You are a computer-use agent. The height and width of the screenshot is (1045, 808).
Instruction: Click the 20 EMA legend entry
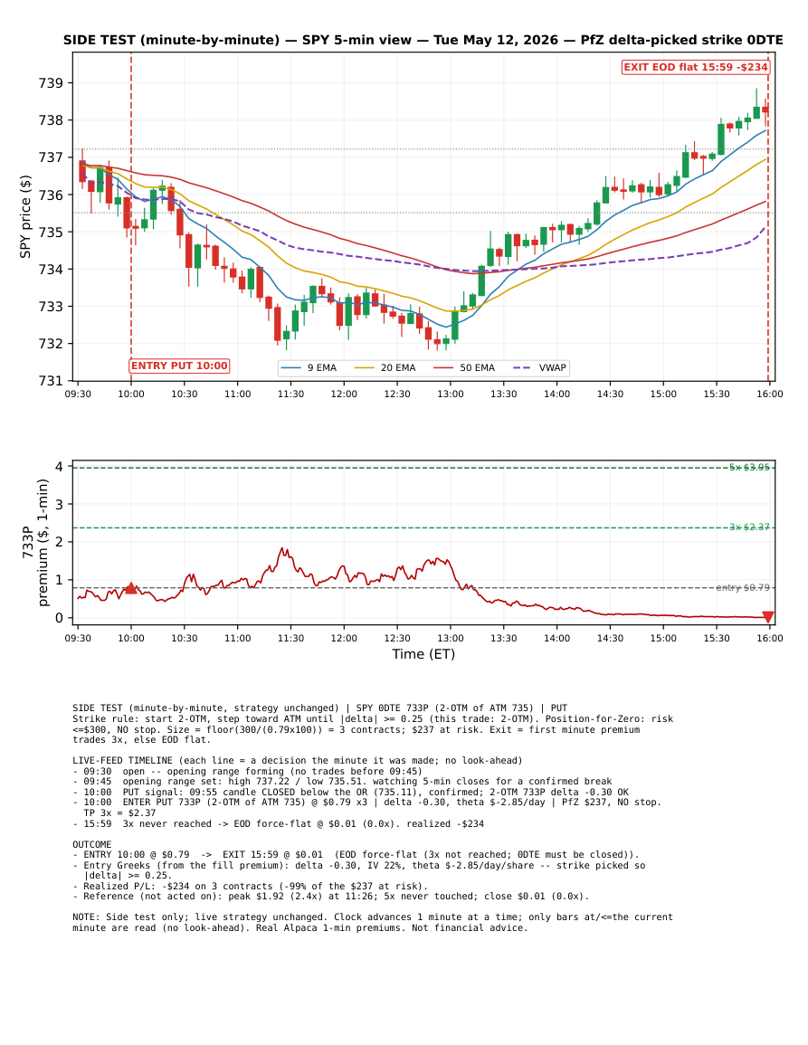point(385,368)
